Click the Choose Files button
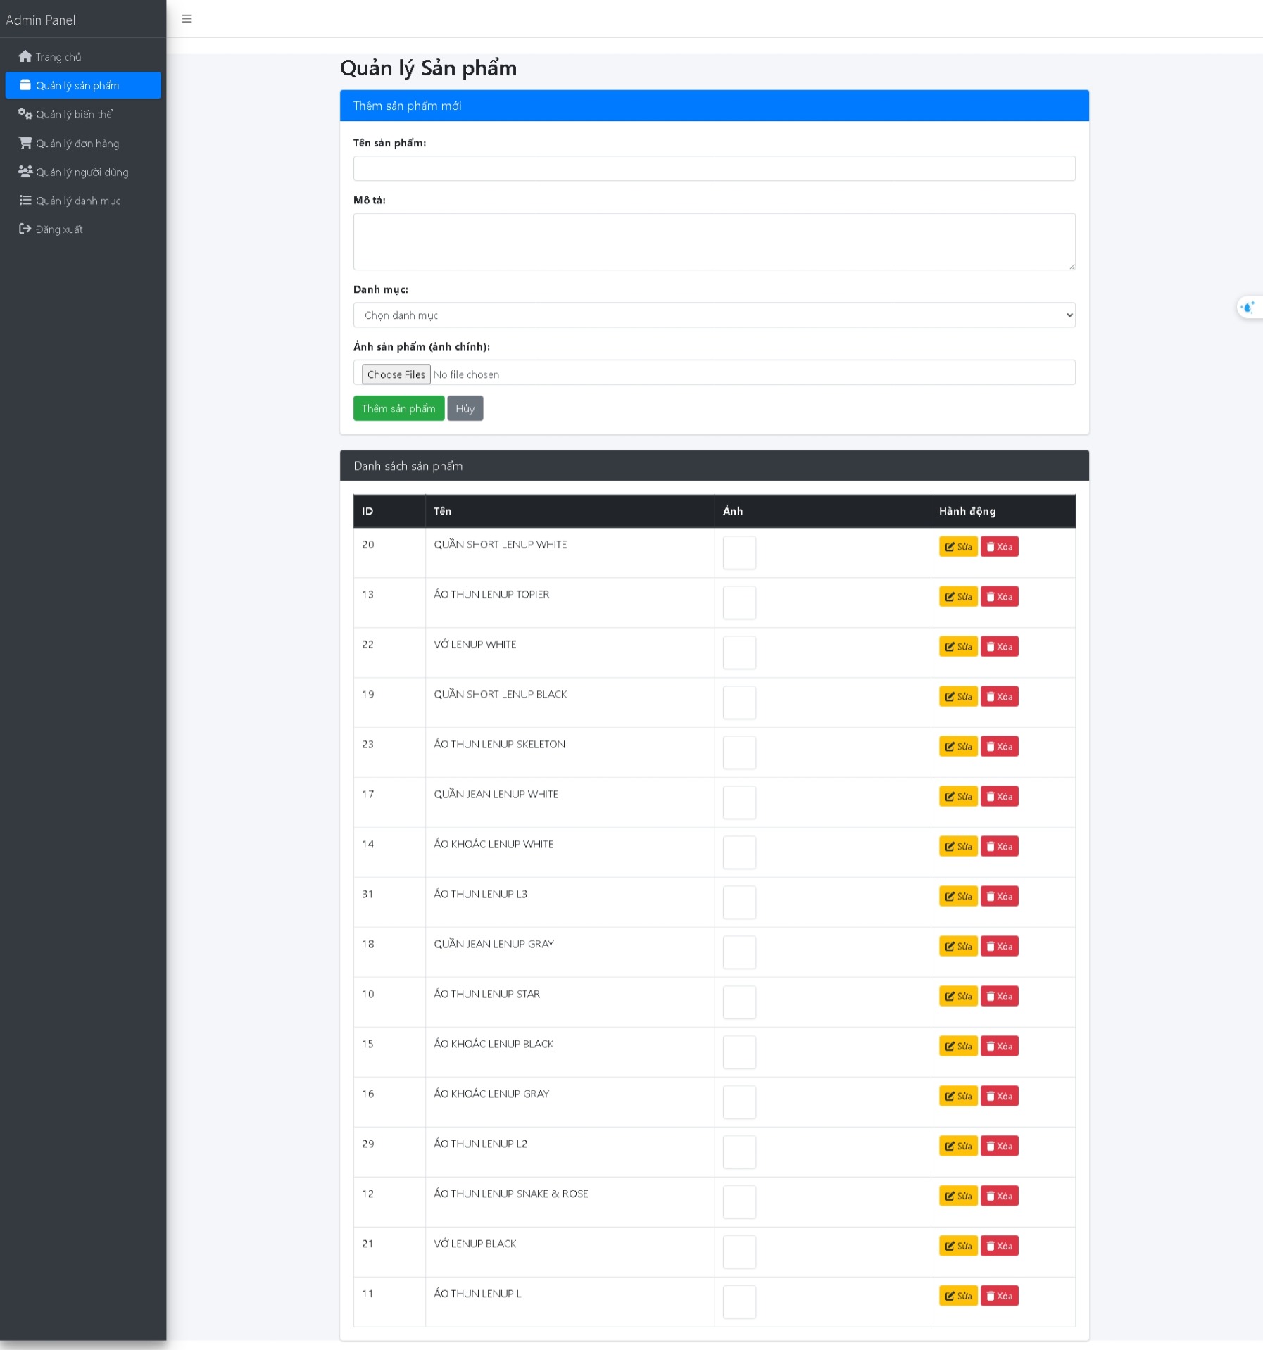This screenshot has width=1263, height=1350. (396, 374)
